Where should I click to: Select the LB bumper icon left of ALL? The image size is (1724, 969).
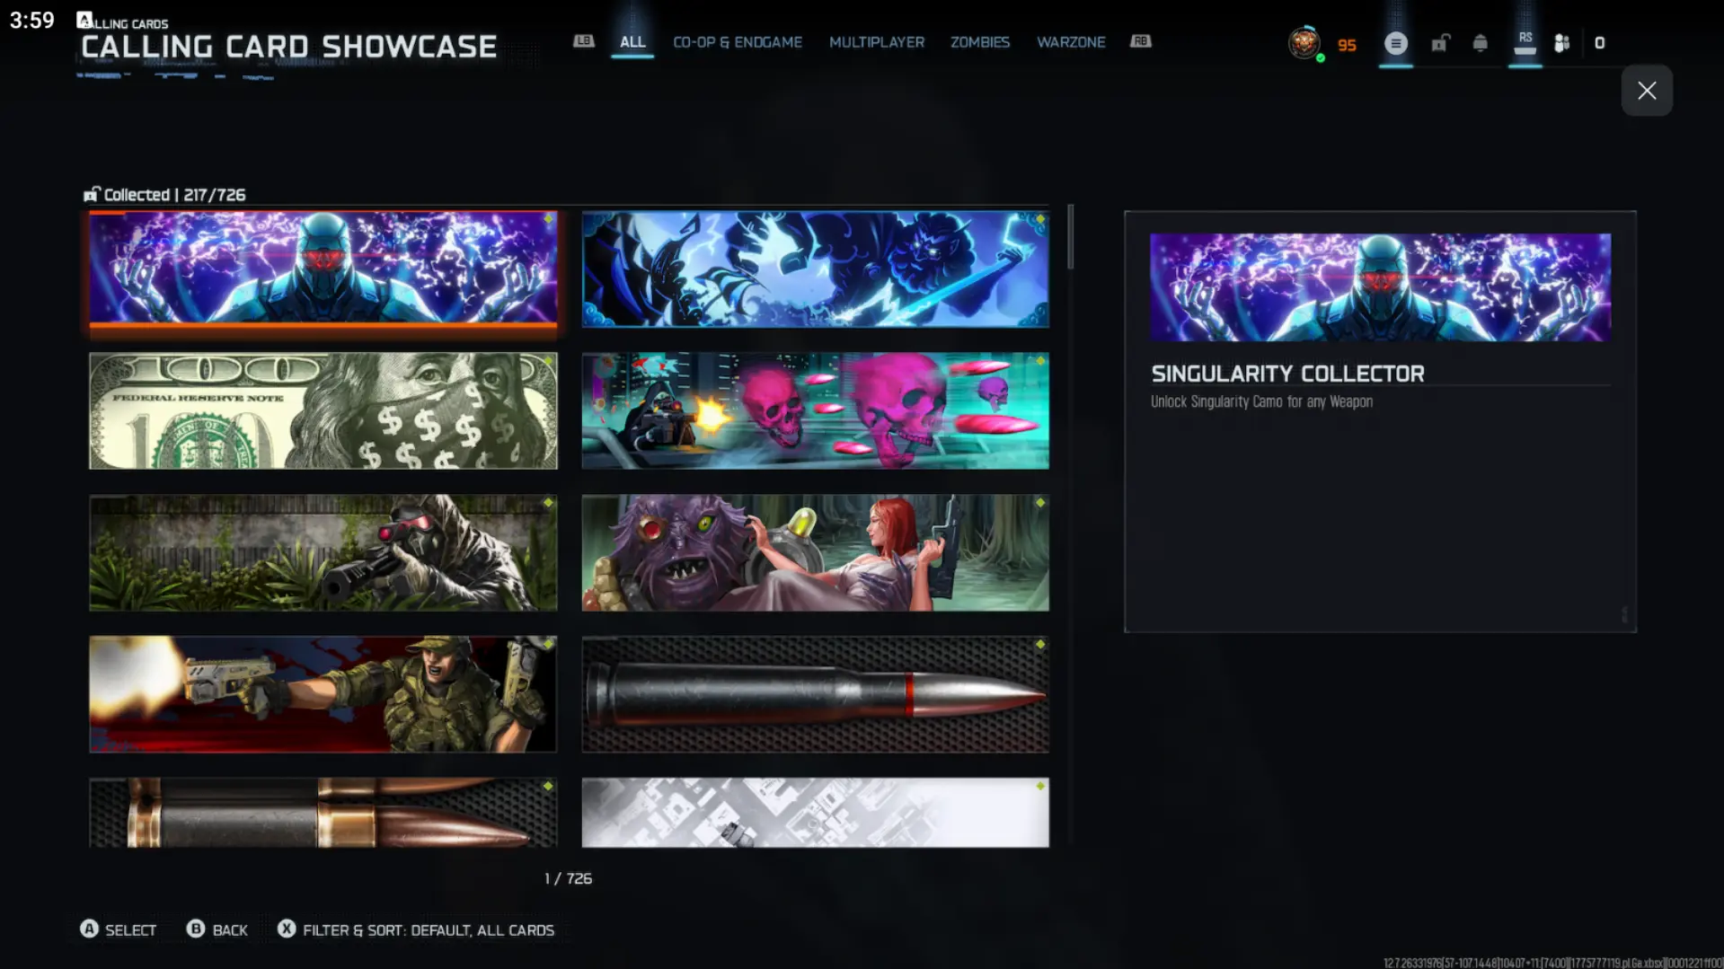584,41
